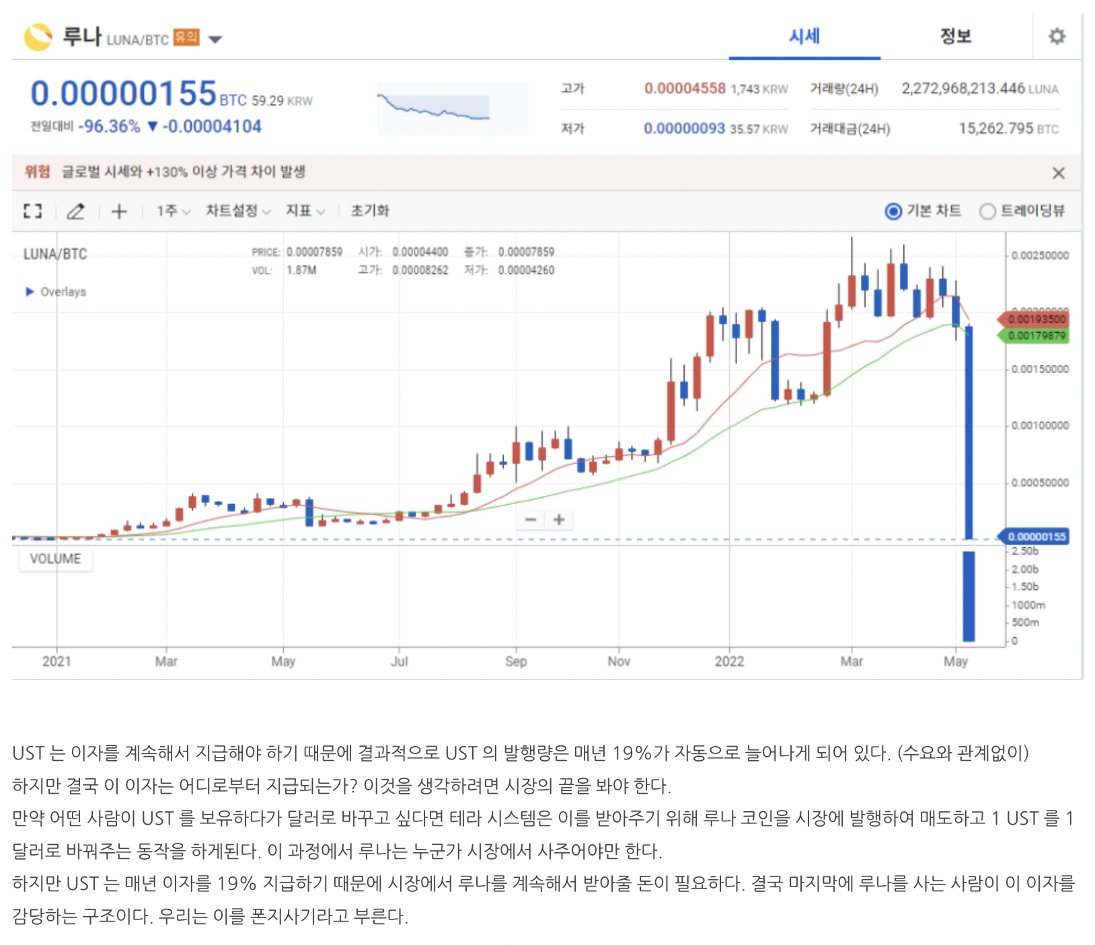Click the 고가 value 0.00004558
The width and height of the screenshot is (1095, 945).
tap(685, 89)
